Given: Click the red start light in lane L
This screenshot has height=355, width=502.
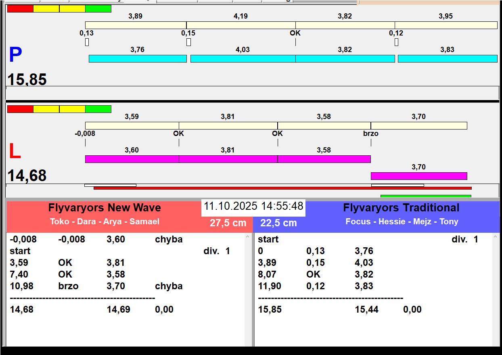Looking at the screenshot, I should coord(20,109).
